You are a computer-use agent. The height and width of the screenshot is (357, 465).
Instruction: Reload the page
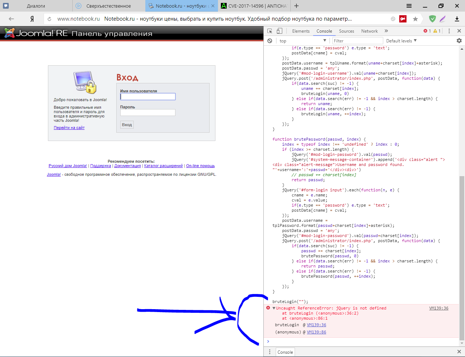coord(49,19)
